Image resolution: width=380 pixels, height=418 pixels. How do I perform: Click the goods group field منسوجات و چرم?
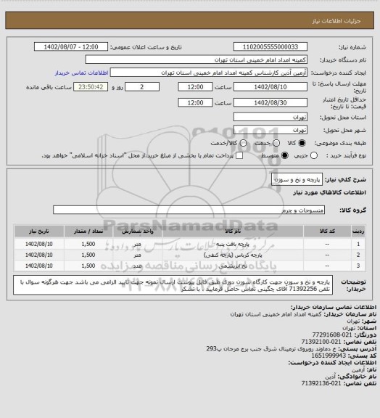tap(189, 210)
